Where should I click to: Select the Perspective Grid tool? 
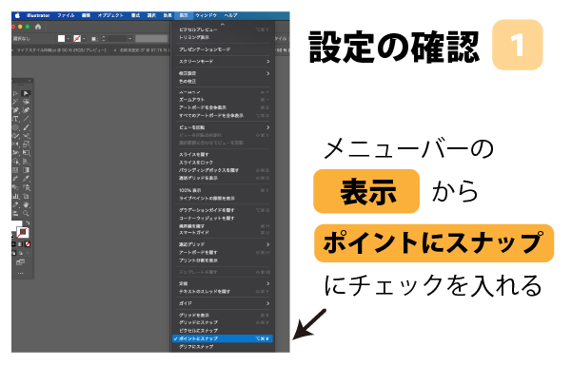26,162
